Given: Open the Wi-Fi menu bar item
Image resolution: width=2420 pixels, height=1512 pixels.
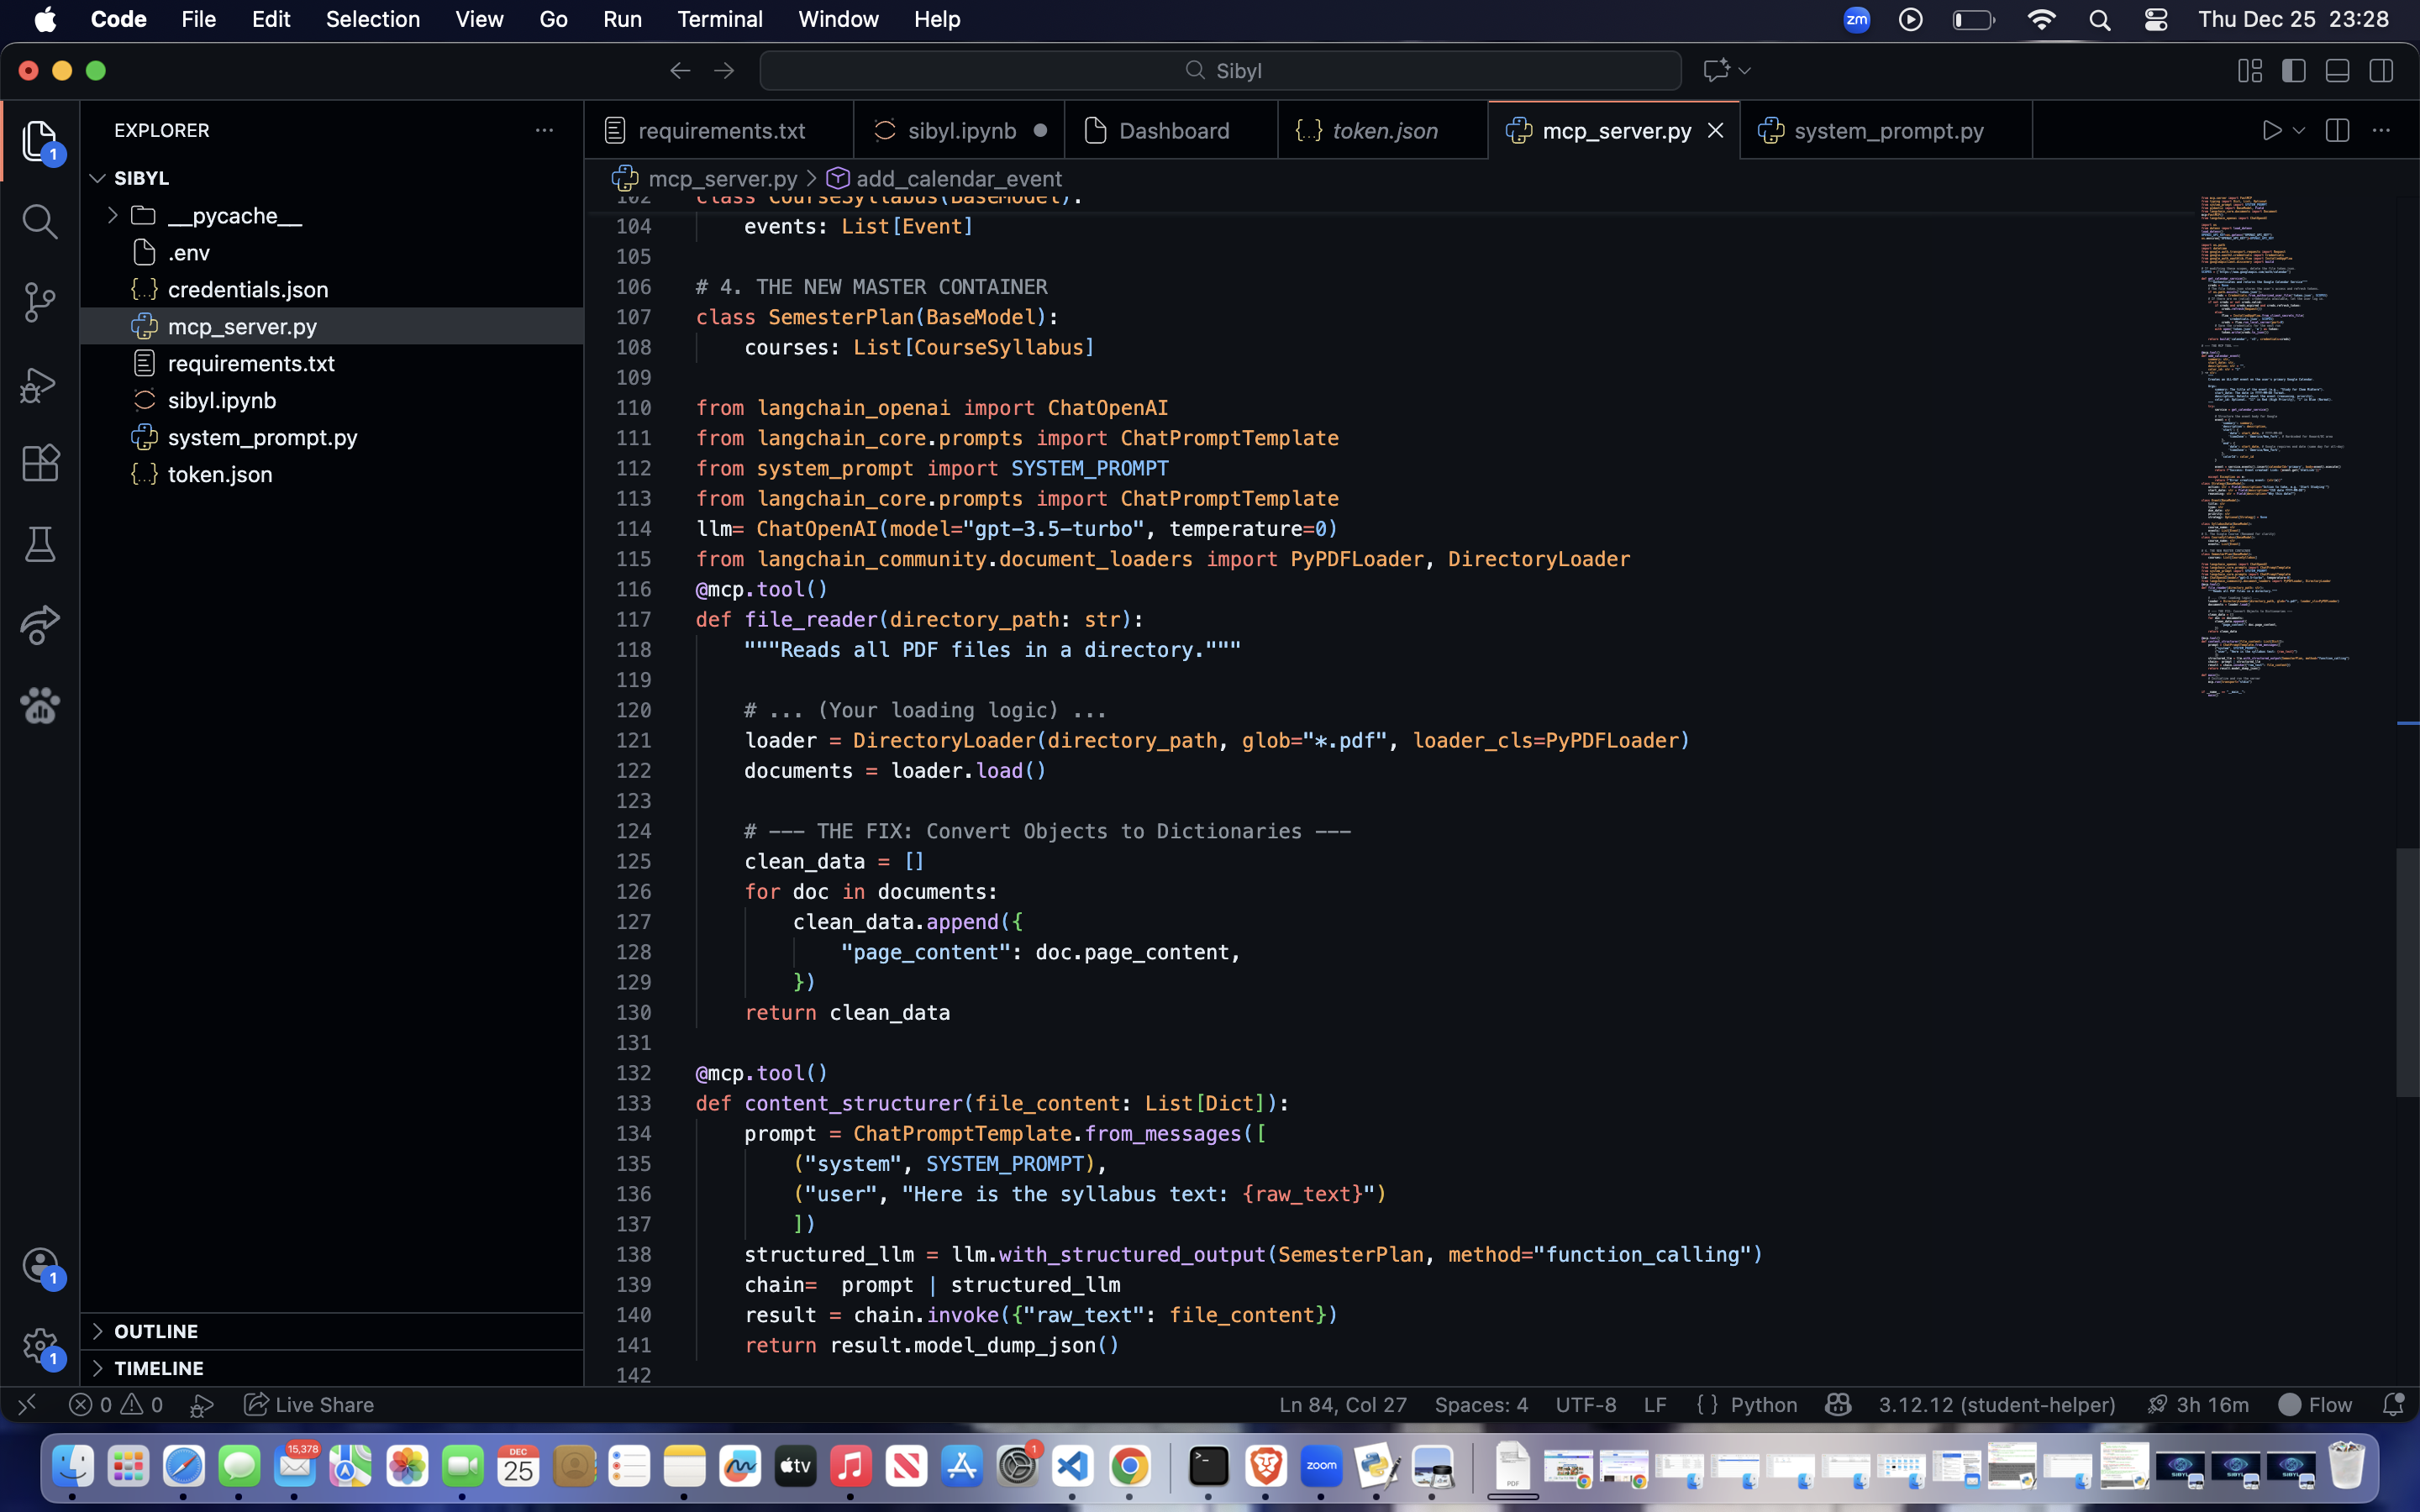Looking at the screenshot, I should click(2041, 19).
